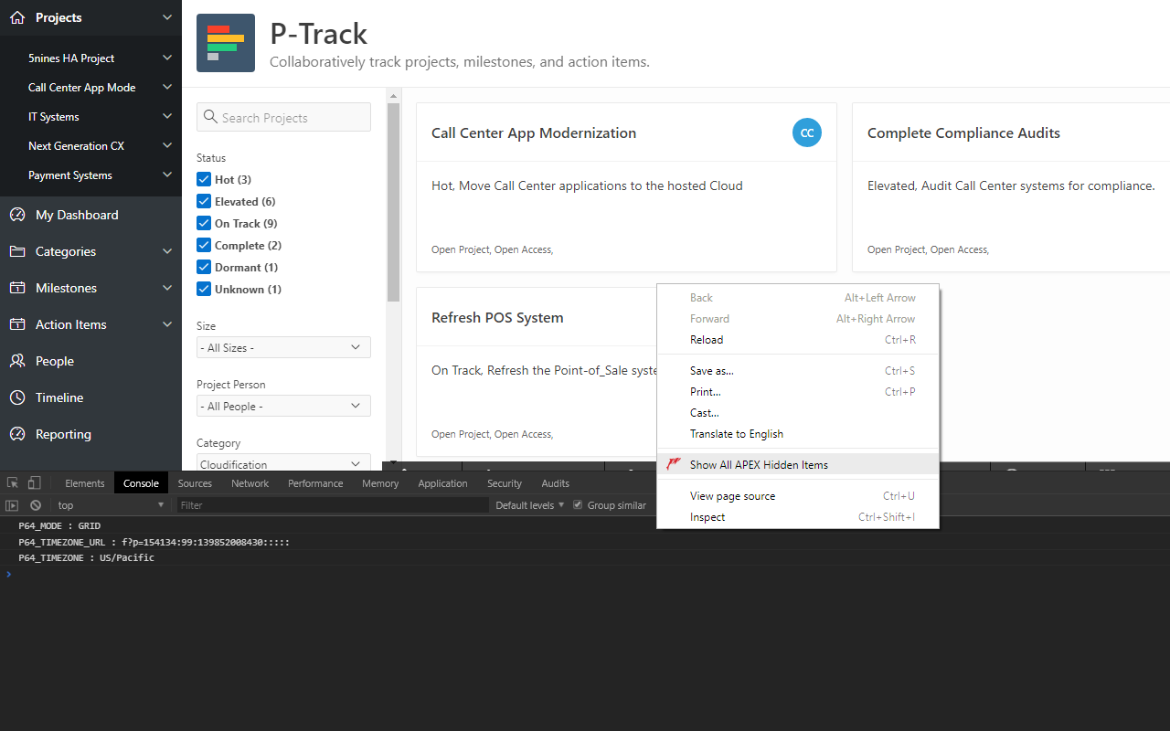Image resolution: width=1170 pixels, height=731 pixels.
Task: Click the Reporting gauge icon
Action: point(16,434)
